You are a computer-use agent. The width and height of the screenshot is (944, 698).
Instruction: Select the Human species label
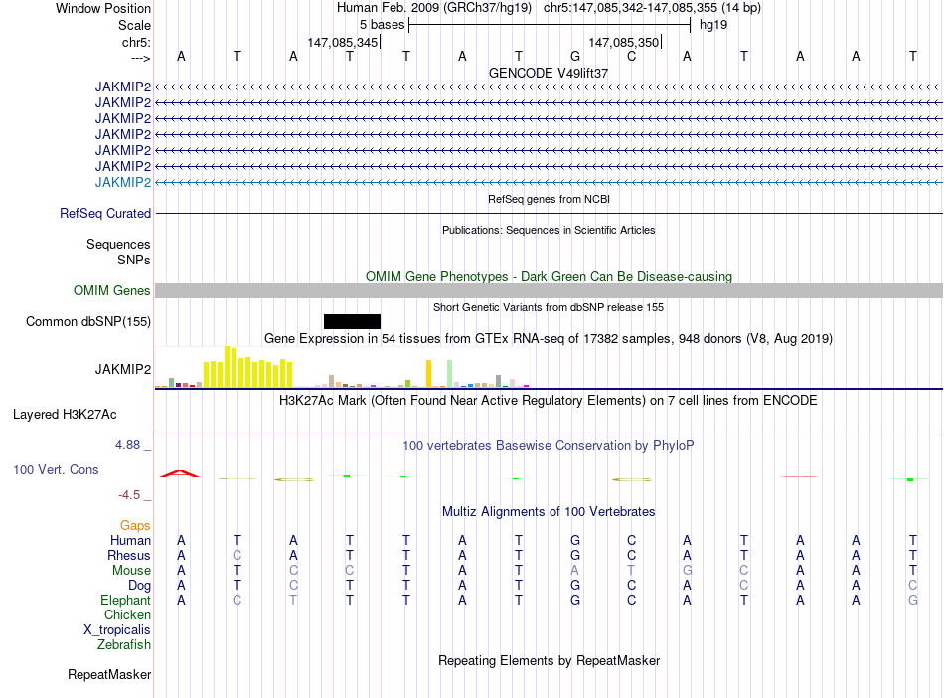[130, 540]
